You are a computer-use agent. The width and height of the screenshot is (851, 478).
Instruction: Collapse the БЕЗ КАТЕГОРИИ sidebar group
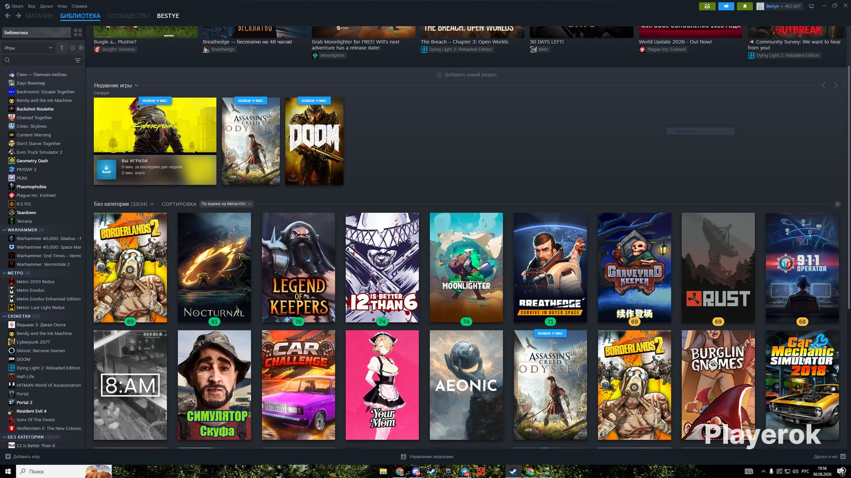tap(4, 437)
